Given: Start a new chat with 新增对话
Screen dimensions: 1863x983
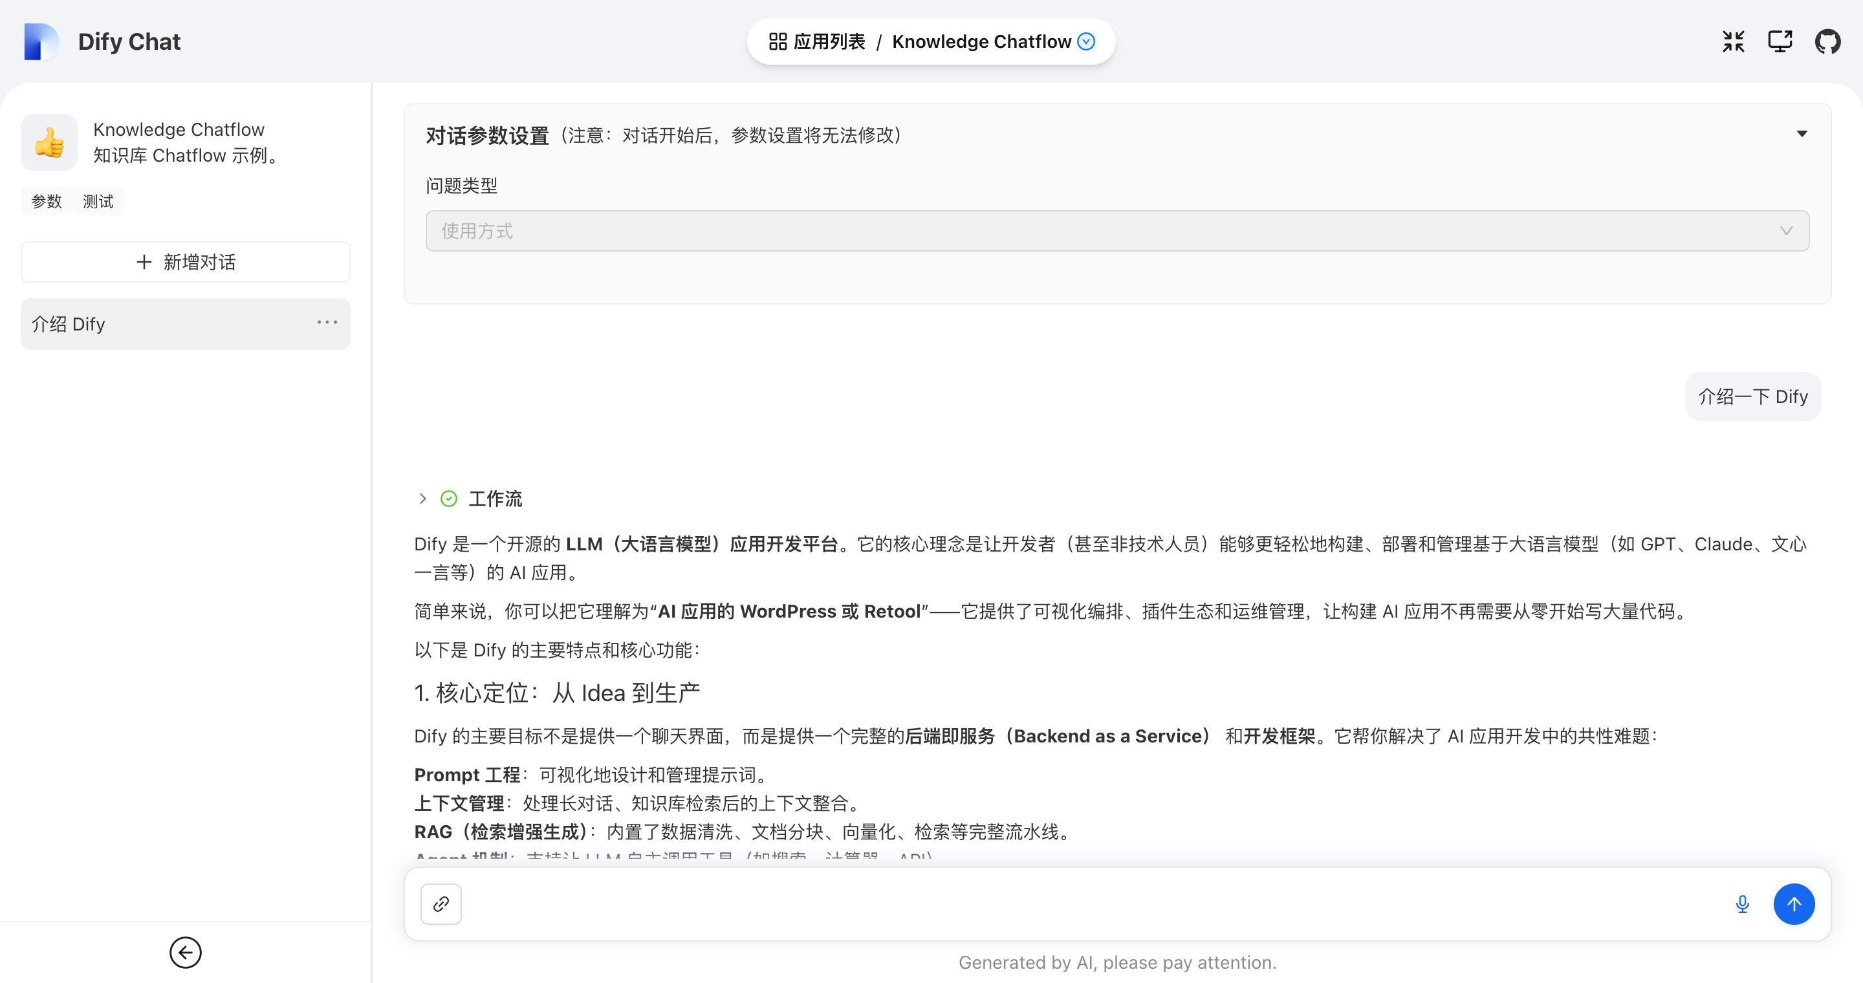Looking at the screenshot, I should (185, 263).
